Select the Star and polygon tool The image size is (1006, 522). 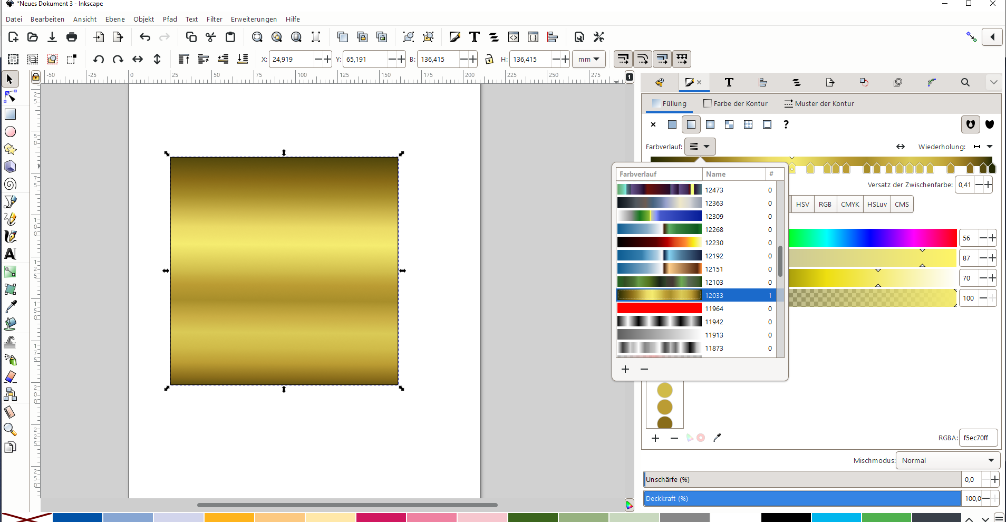(11, 149)
